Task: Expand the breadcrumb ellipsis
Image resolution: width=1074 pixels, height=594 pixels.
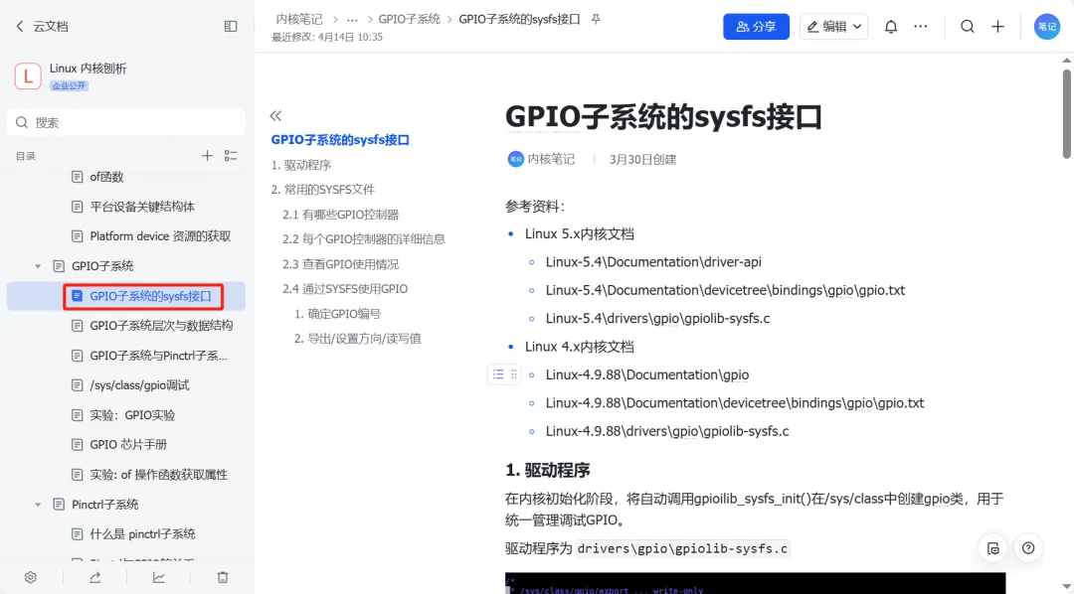Action: (x=352, y=19)
